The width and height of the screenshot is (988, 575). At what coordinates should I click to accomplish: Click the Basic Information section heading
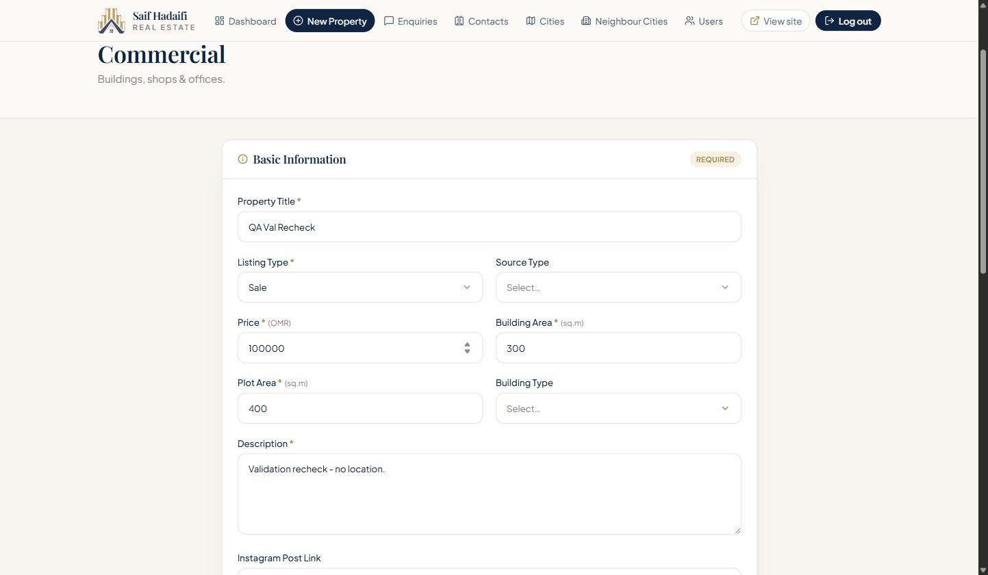point(299,159)
